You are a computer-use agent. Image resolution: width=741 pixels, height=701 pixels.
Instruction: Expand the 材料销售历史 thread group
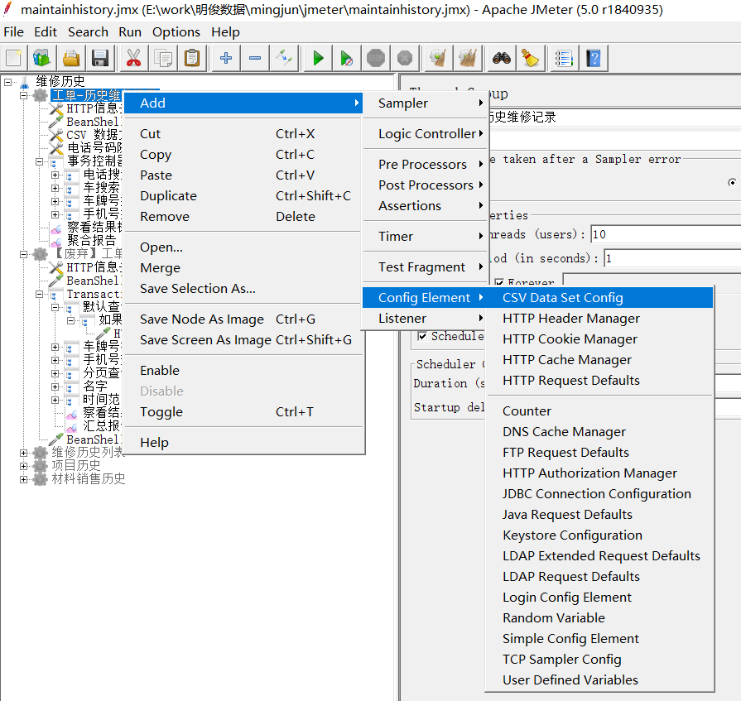coord(24,479)
